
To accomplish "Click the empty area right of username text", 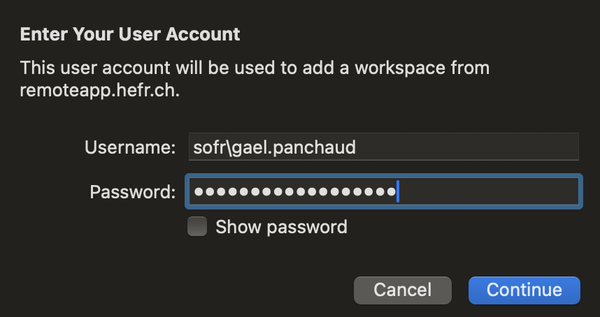I will 467,147.
